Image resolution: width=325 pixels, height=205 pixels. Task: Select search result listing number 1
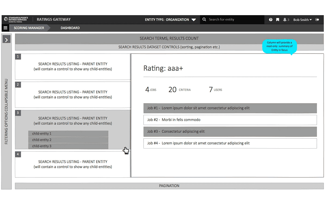[73, 67]
